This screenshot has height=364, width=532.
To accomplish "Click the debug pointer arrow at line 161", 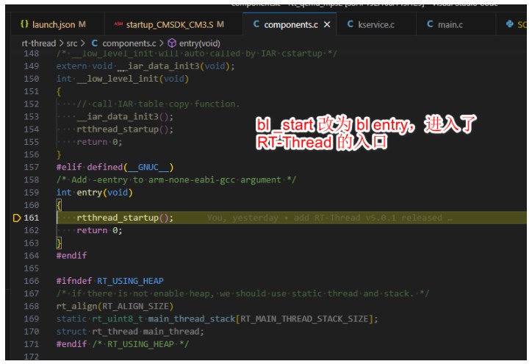I will 17,218.
